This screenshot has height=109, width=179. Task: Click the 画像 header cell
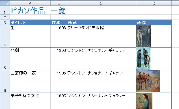click(154, 22)
